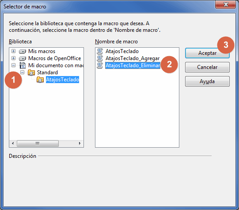Click the AtajosTeclado_Agregar script icon
The height and width of the screenshot is (210, 239).
click(x=100, y=58)
